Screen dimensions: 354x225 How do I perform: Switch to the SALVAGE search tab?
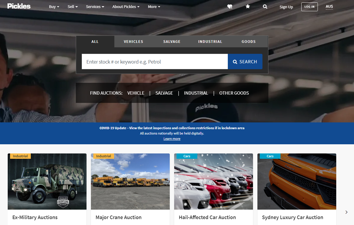click(x=172, y=42)
